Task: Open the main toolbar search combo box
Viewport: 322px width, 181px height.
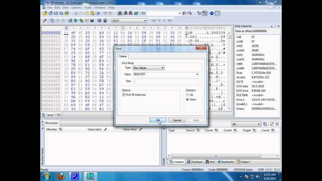Action: point(164,14)
